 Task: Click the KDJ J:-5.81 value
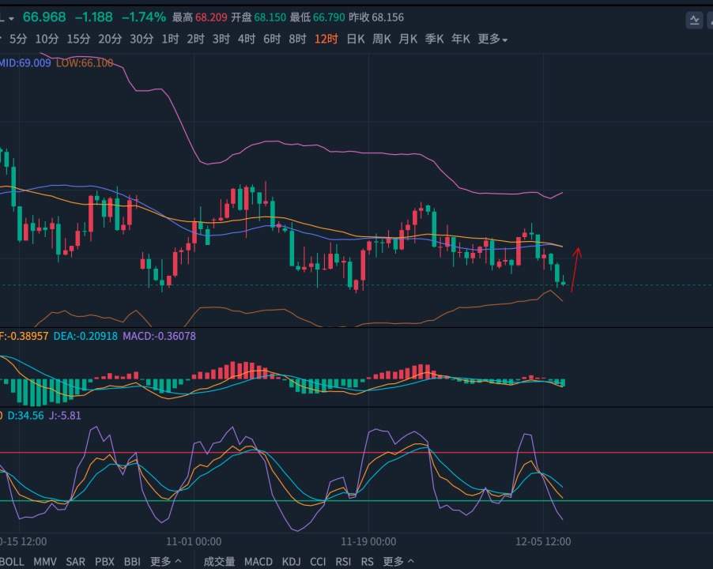[x=65, y=416]
